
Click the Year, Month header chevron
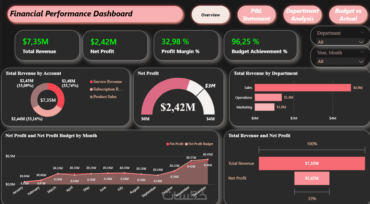[362, 52]
